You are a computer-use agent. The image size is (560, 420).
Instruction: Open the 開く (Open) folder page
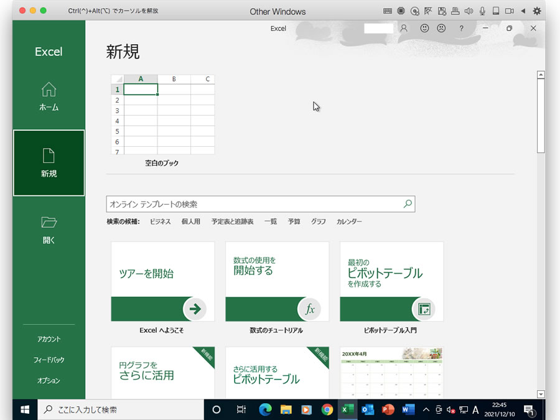click(49, 230)
